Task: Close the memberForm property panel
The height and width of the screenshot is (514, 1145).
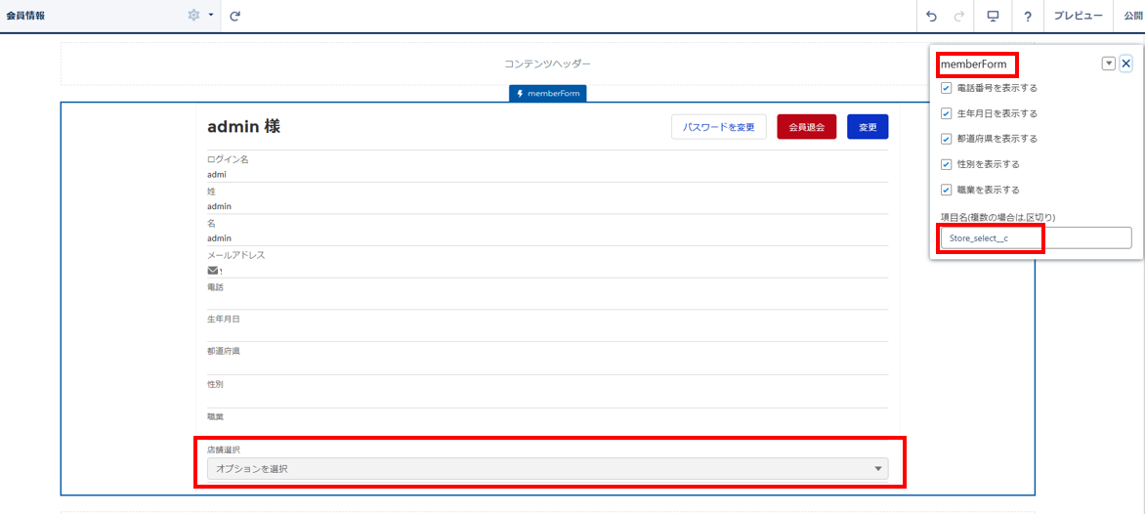Action: [1125, 64]
